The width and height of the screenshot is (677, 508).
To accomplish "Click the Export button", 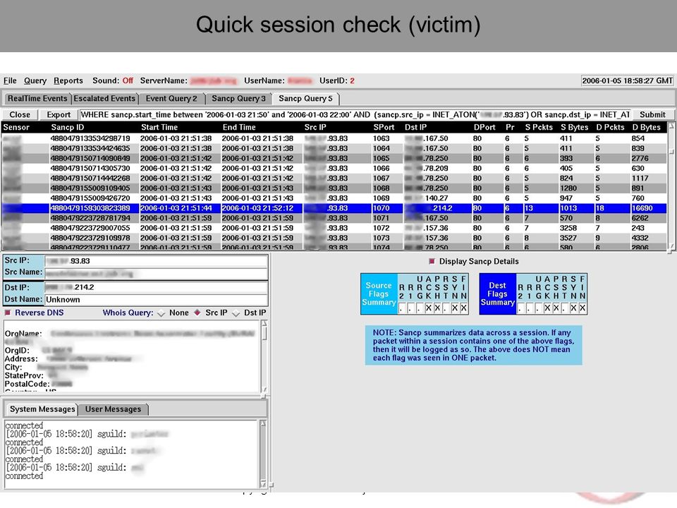I will [x=59, y=114].
